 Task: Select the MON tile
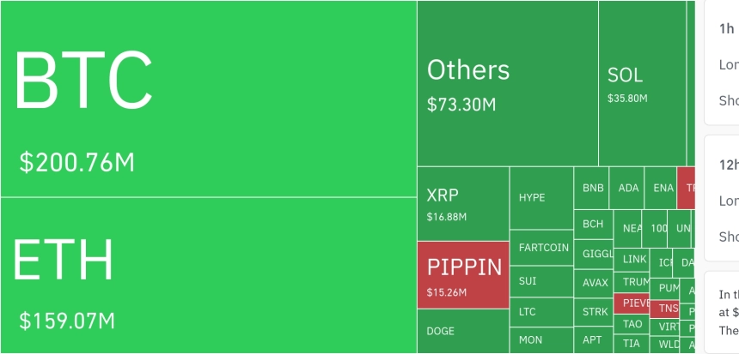(x=541, y=340)
